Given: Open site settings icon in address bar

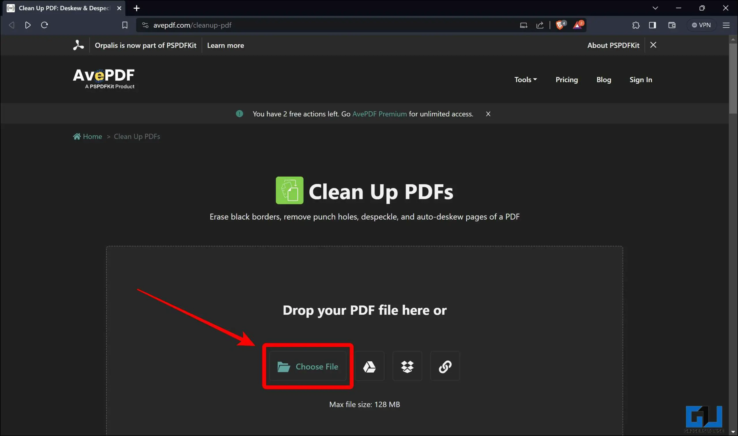Looking at the screenshot, I should tap(145, 25).
